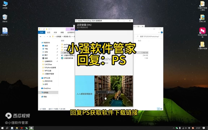The width and height of the screenshot is (208, 130).
Task: Expand the Explorer ribbon chevron
Action: point(159,32)
